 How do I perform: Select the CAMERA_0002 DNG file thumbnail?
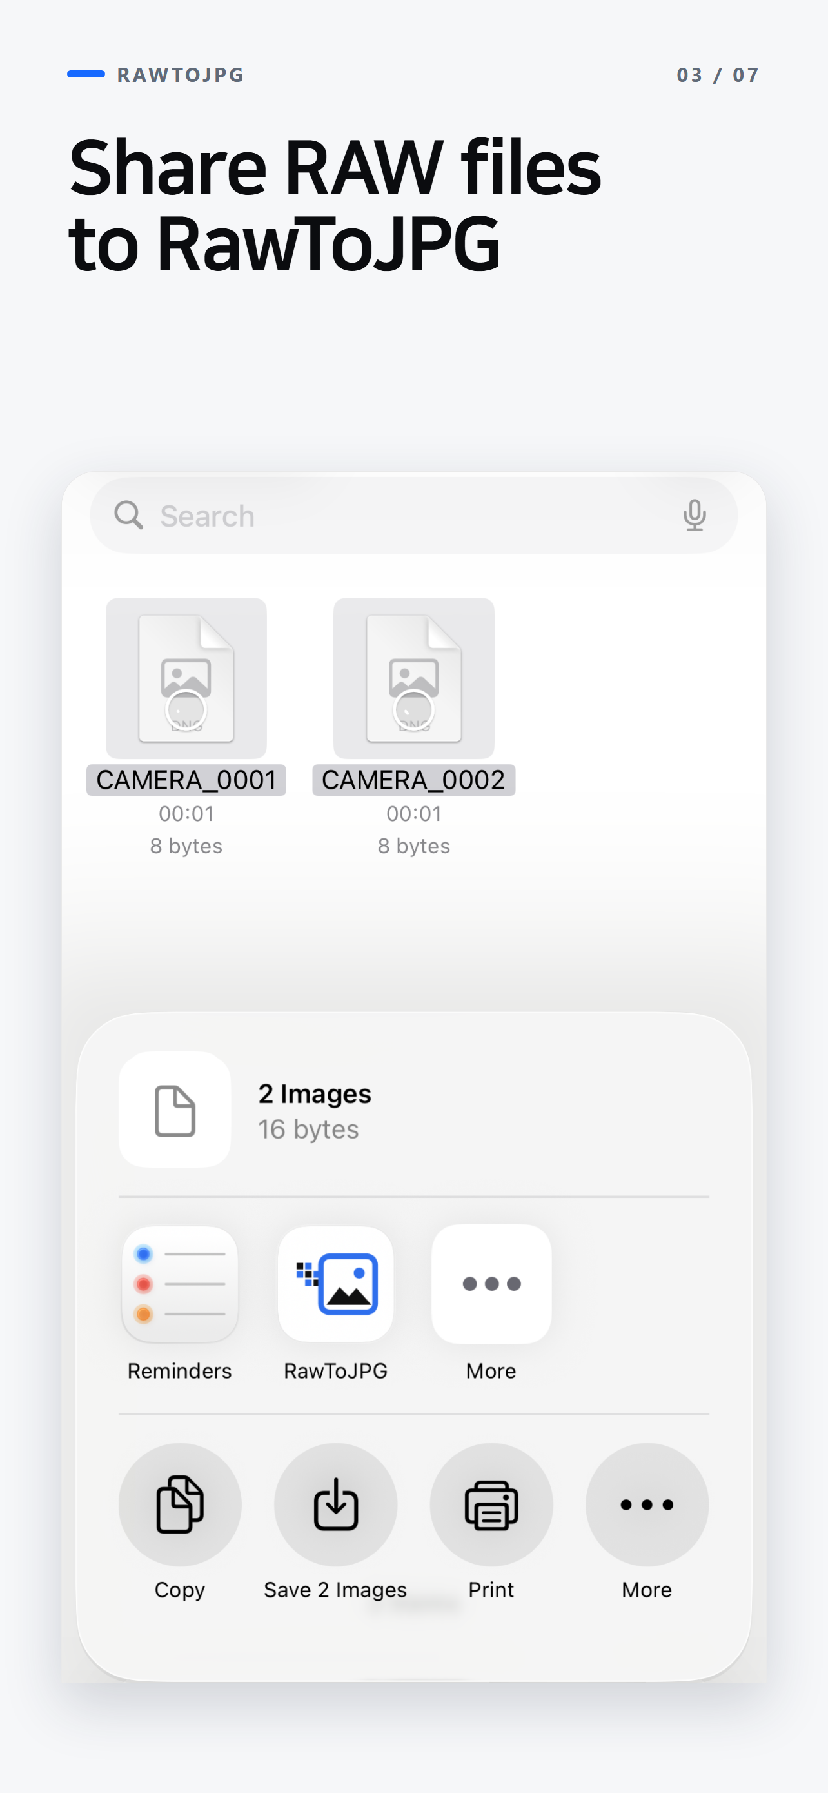point(413,678)
